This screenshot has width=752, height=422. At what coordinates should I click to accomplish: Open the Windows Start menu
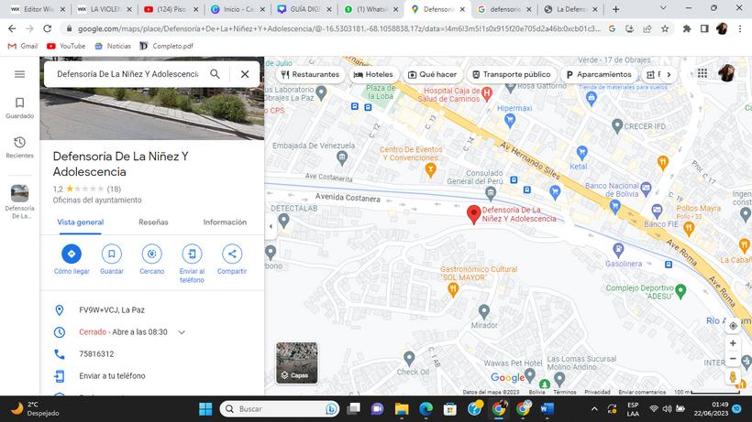tap(205, 409)
